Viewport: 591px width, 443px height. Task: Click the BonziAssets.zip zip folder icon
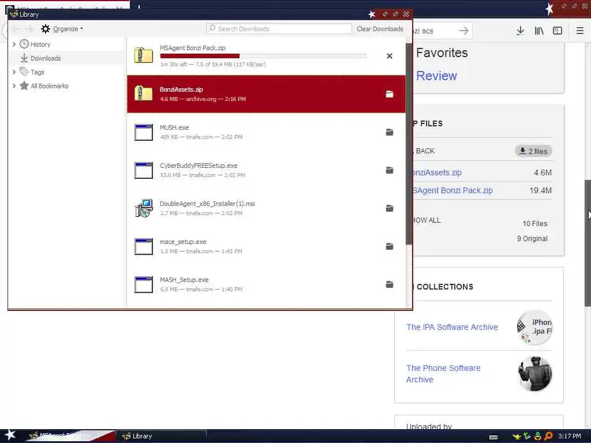[144, 93]
